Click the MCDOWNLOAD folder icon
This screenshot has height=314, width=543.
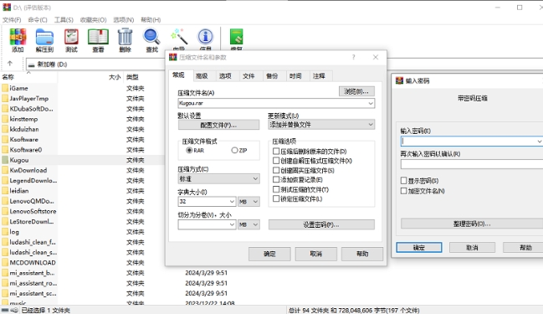5,262
